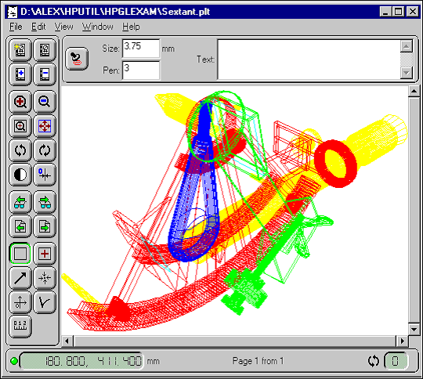This screenshot has height=379, width=423.
Task: Open the Help menu
Action: (x=131, y=27)
